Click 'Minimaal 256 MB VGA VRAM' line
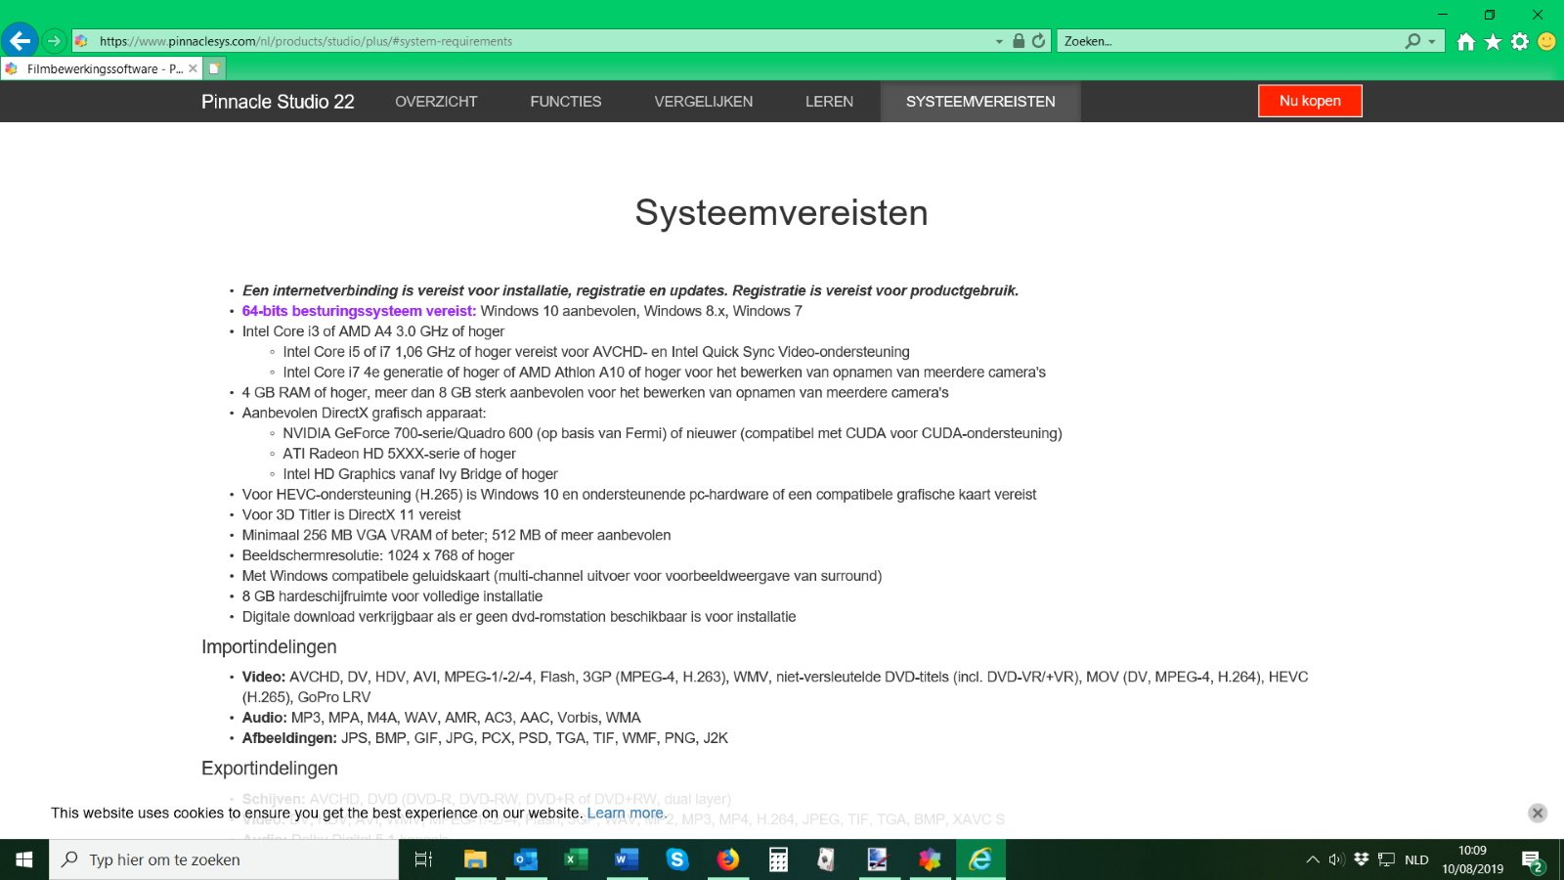 (456, 535)
